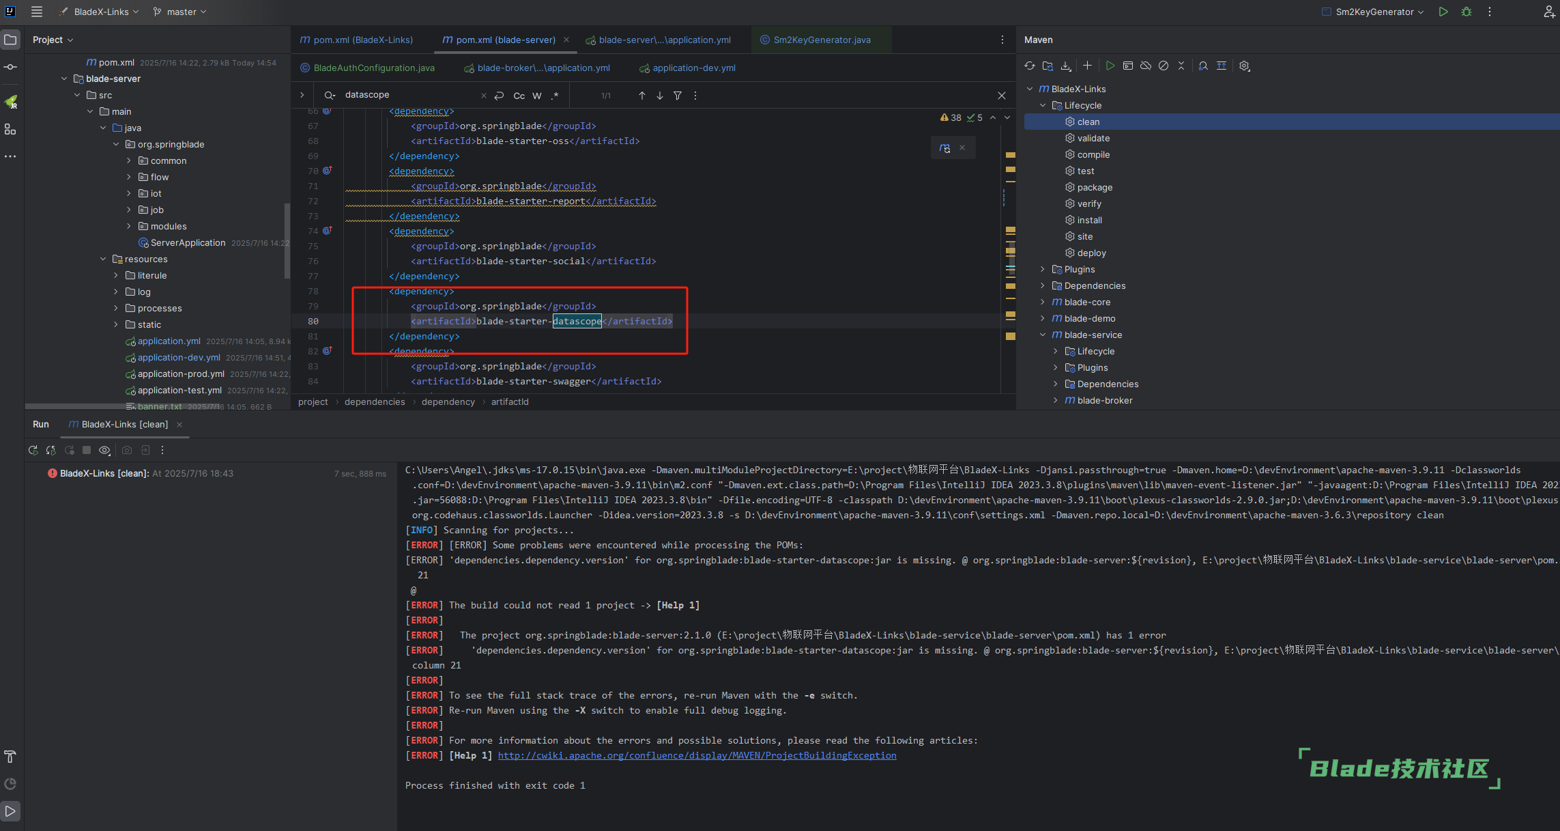Click the Maven Run goal play icon
Viewport: 1560px width, 831px height.
coord(1110,66)
